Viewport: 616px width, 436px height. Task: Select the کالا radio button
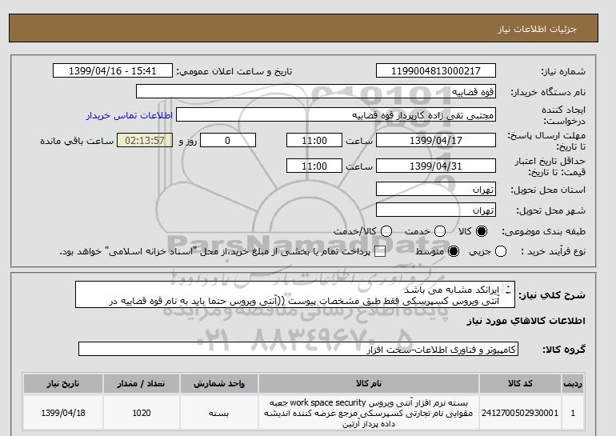[x=482, y=231]
